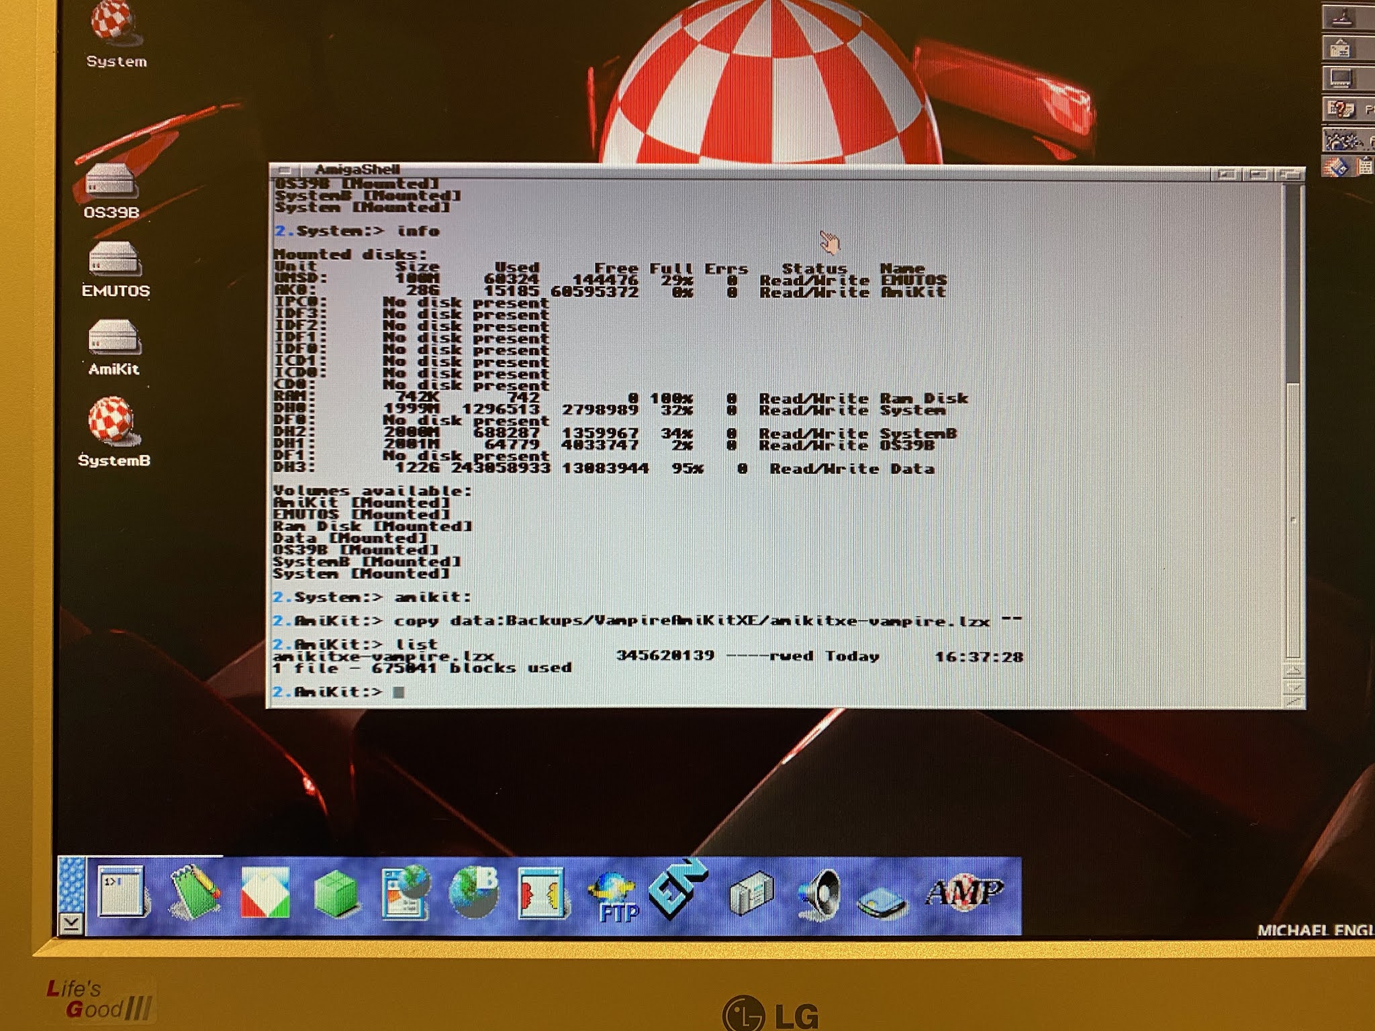Click the AmigaShell window depth gadget

[1290, 175]
